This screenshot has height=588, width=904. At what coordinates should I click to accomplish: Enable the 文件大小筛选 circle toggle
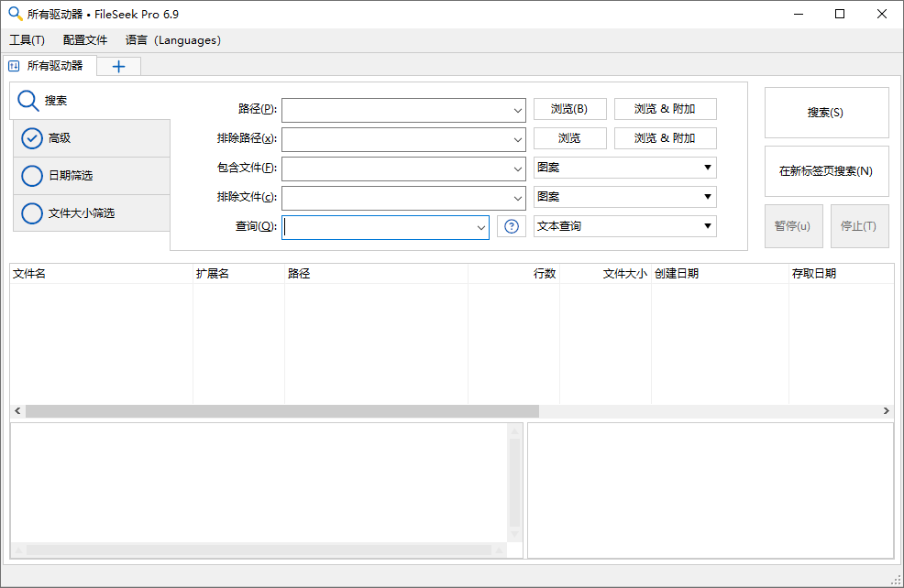point(32,213)
